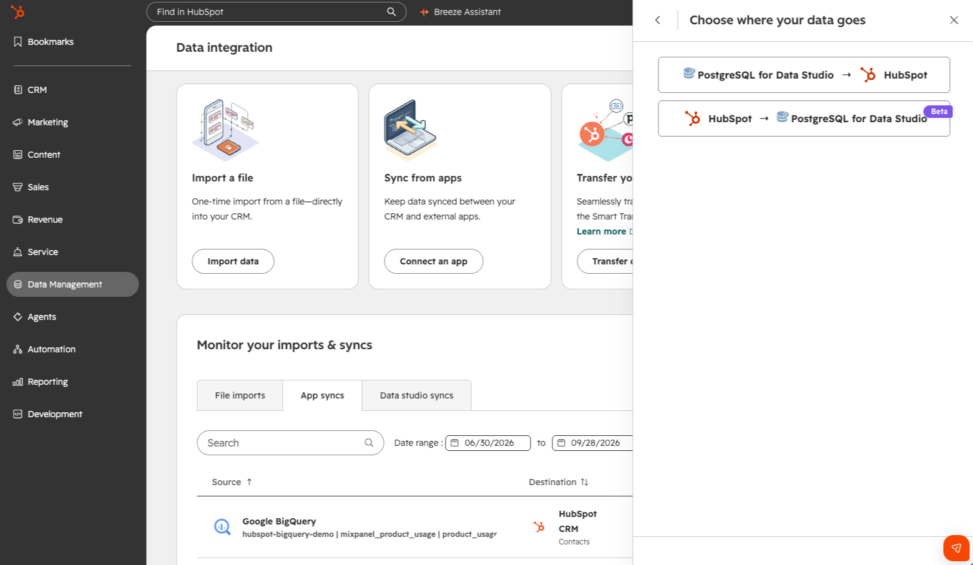This screenshot has height=565, width=973.
Task: Select Data Management in the sidebar
Action: pos(72,284)
